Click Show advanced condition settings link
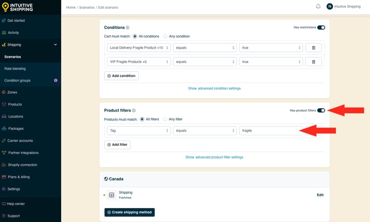The image size is (370, 222). point(214,88)
